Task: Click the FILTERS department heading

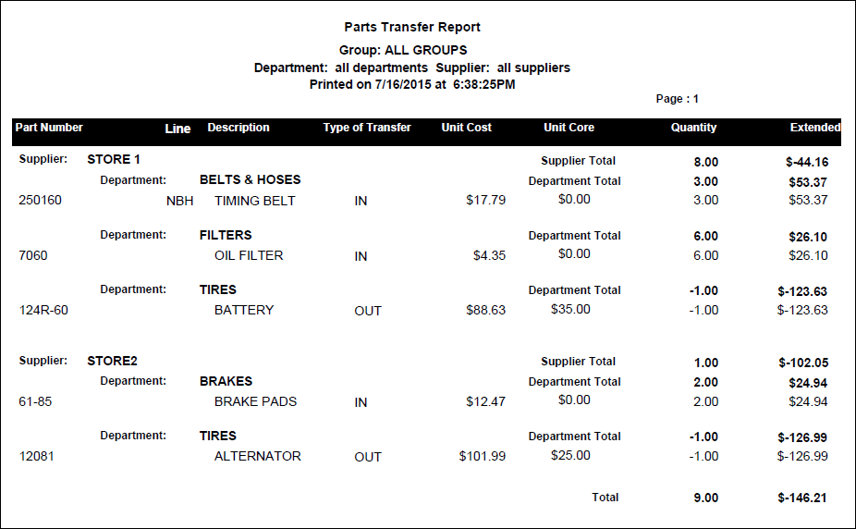Action: (x=226, y=236)
